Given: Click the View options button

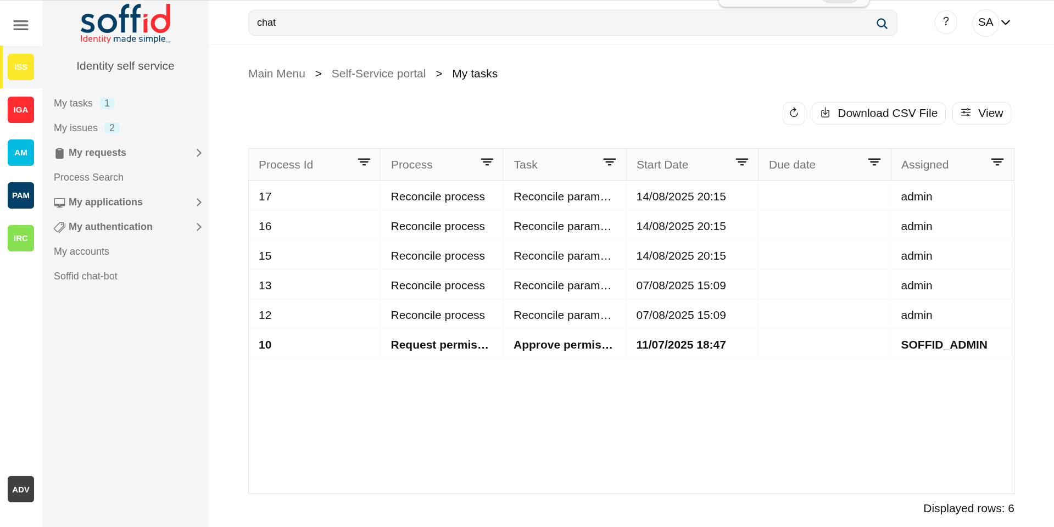Looking at the screenshot, I should point(981,113).
